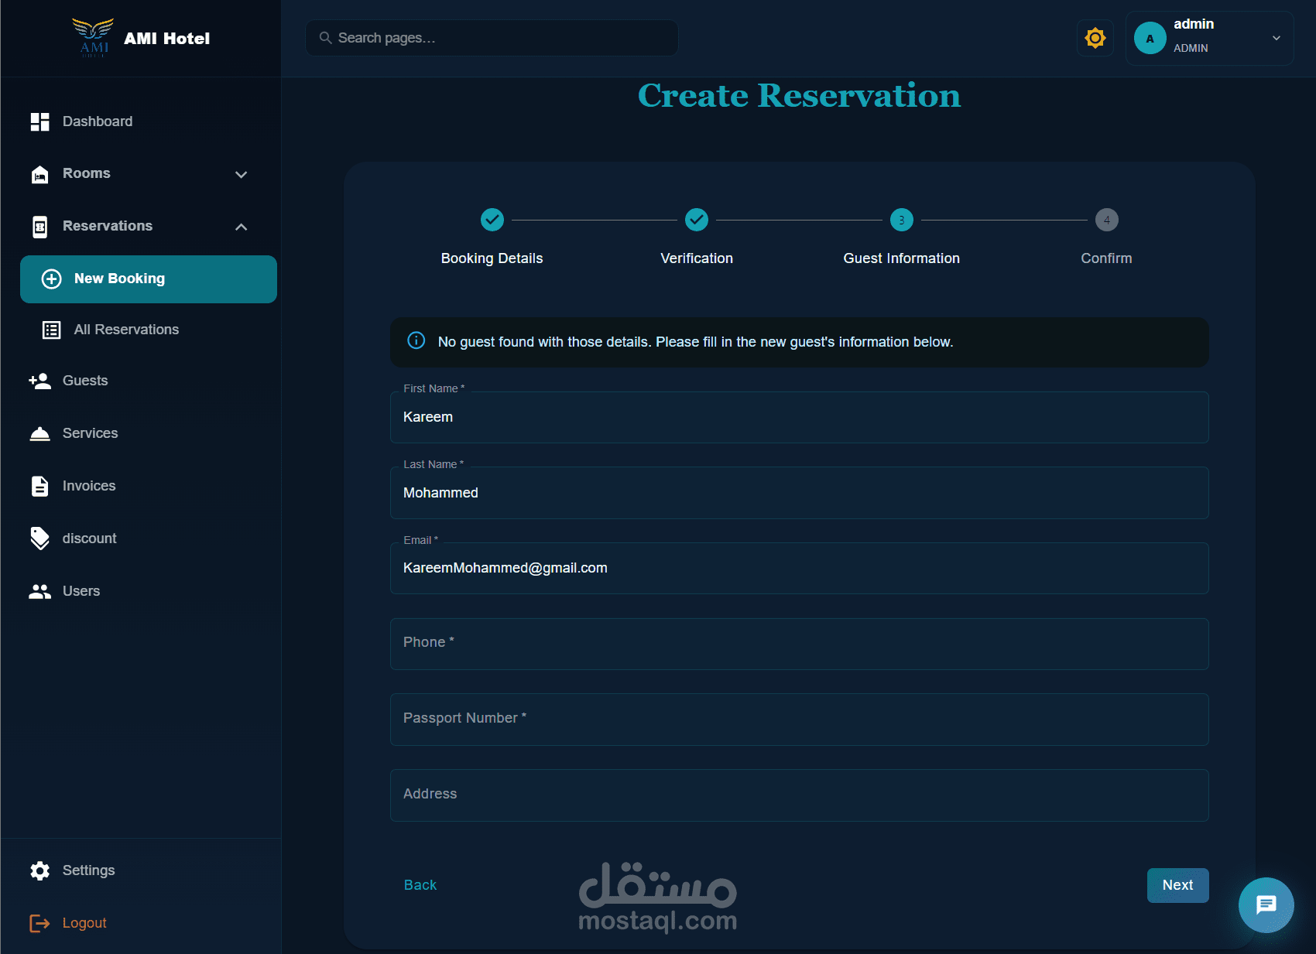The width and height of the screenshot is (1316, 954).
Task: Open the chat bubble widget
Action: (x=1266, y=904)
